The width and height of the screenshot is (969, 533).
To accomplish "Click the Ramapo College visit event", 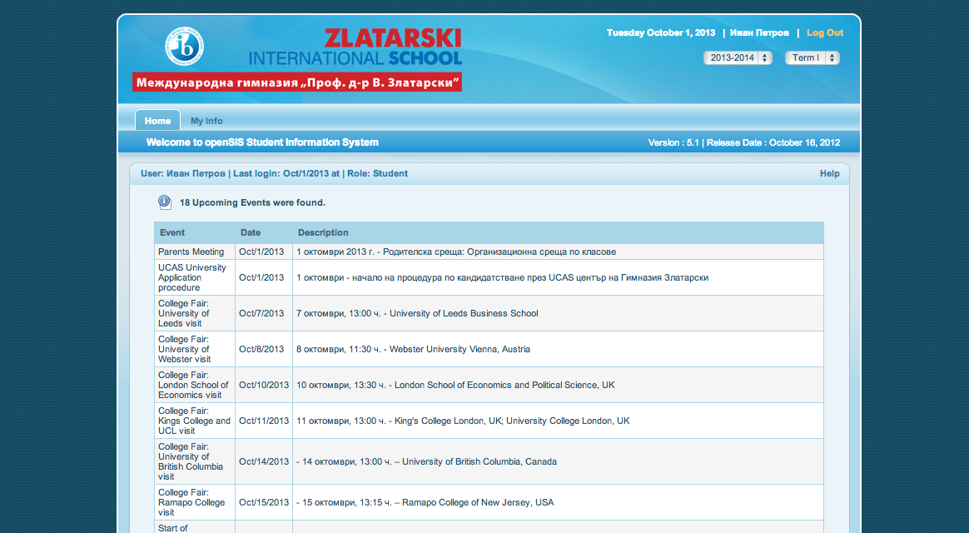I will [191, 502].
